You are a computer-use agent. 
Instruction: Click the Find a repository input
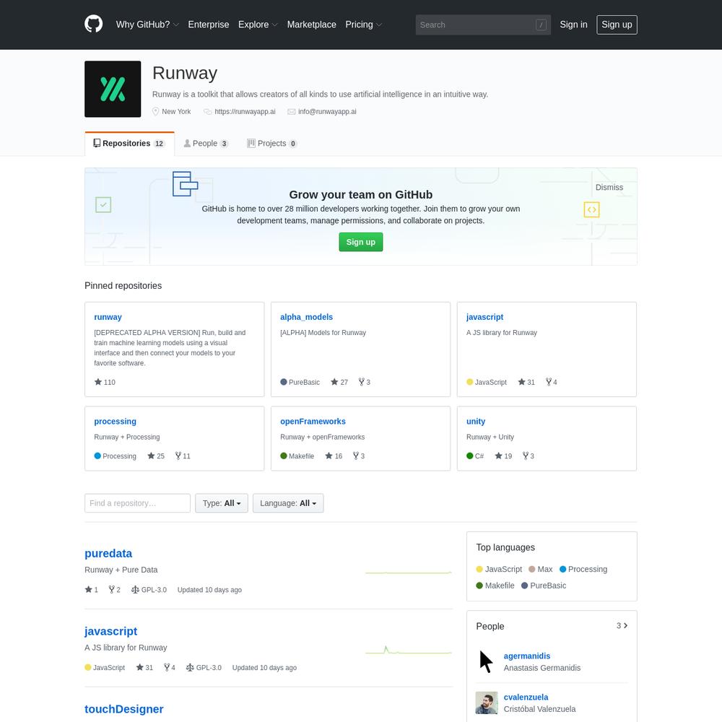click(138, 503)
